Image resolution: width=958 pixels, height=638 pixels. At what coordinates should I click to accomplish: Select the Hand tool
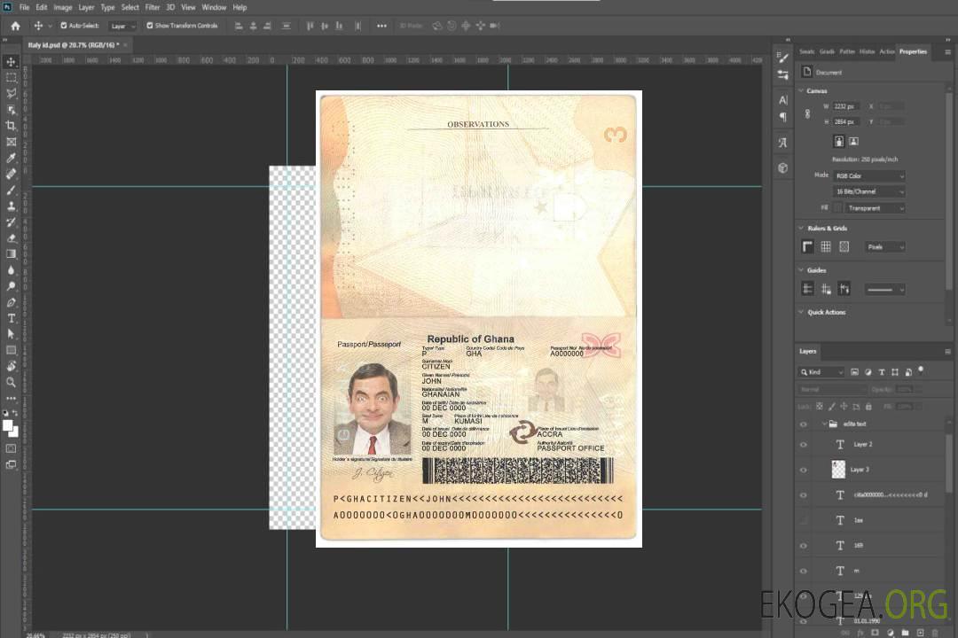point(11,366)
